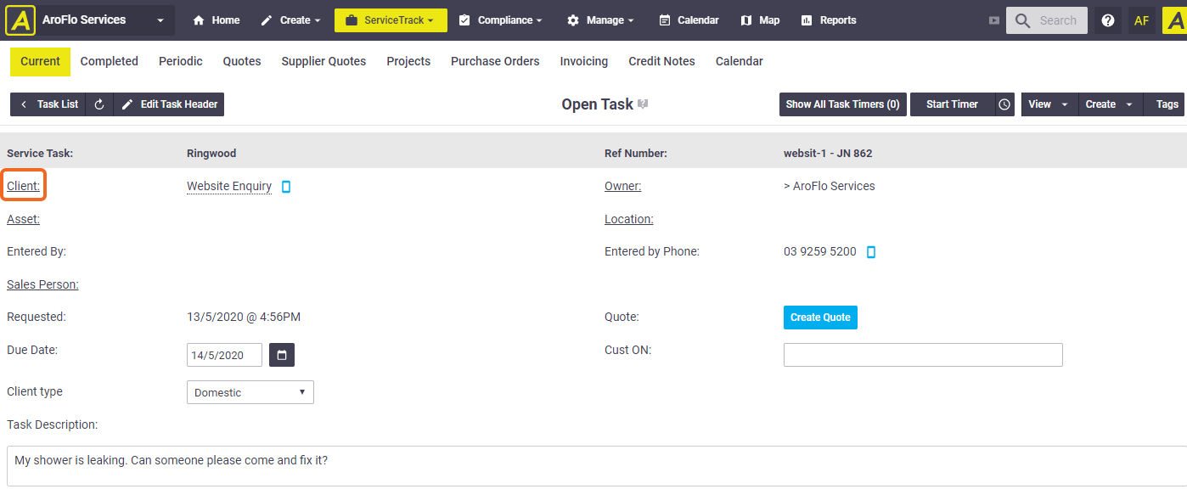Image resolution: width=1187 pixels, height=489 pixels.
Task: Click the Create Quote button
Action: [820, 318]
